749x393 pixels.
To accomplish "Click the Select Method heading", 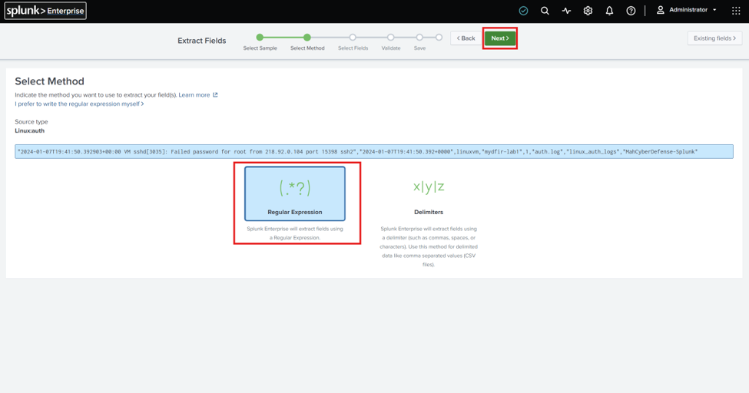I will click(x=49, y=81).
